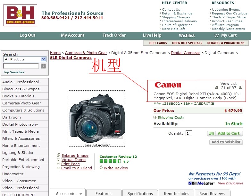Switch to the Specifications tab
Image resolution: width=251 pixels, height=196 pixels.
[140, 193]
